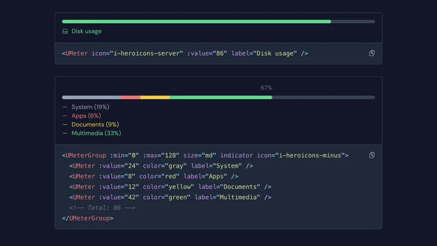The height and width of the screenshot is (246, 437).
Task: Click the server icon beside Disk usage
Action: tap(65, 31)
